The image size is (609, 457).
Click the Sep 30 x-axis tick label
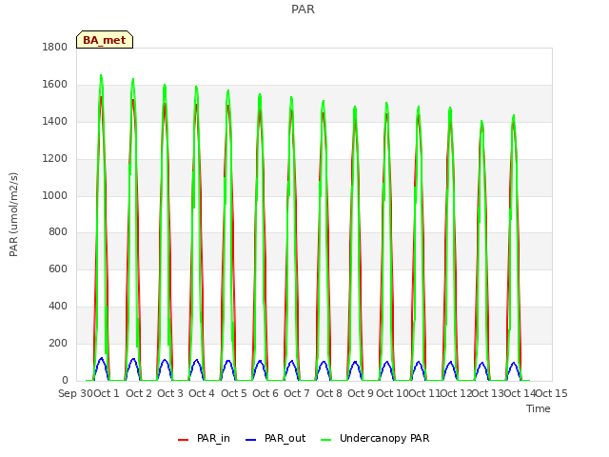pyautogui.click(x=76, y=393)
